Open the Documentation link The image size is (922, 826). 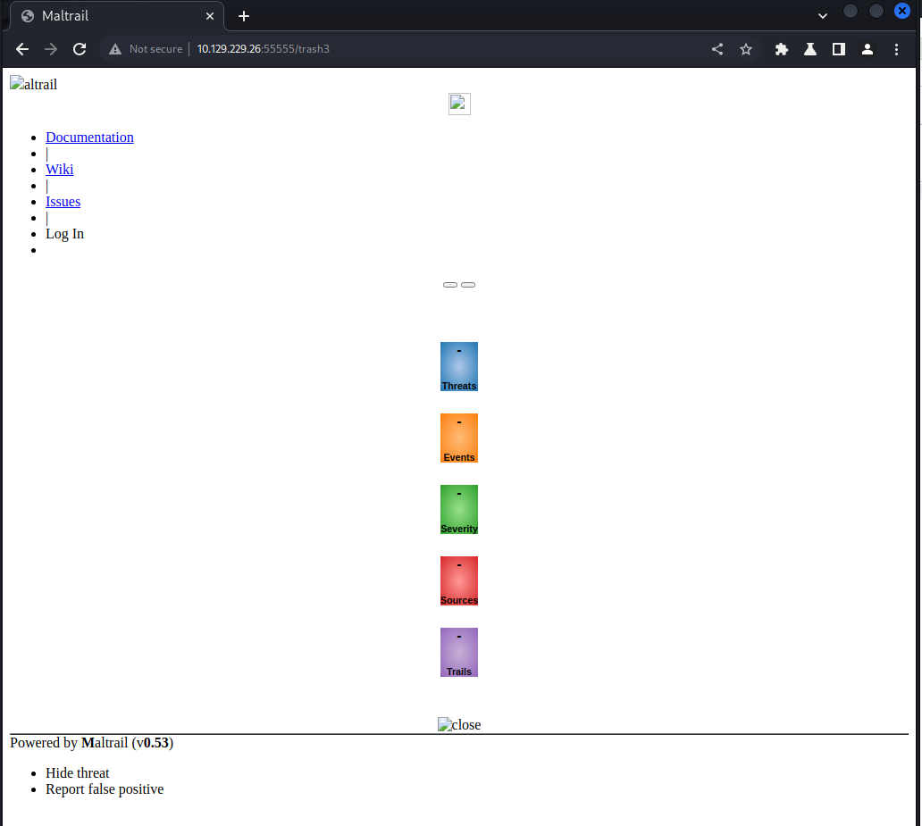tap(89, 138)
